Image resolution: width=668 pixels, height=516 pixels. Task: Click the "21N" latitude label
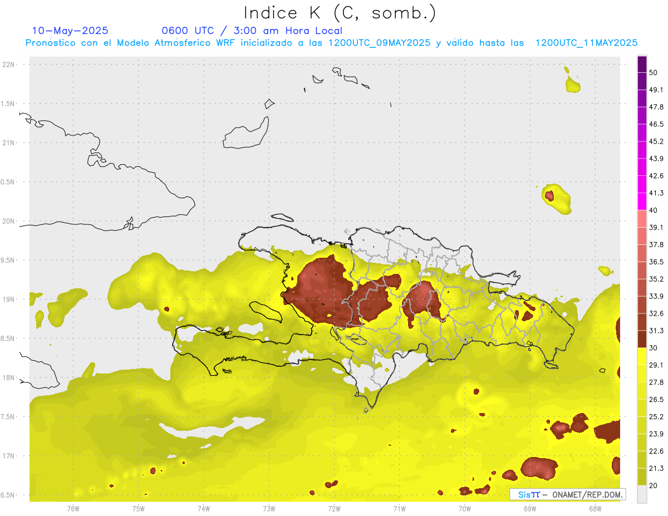8,142
